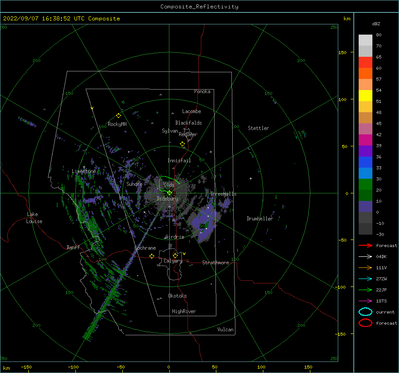Select the red forecast ellipse legend icon
399x373 pixels.
pos(365,323)
